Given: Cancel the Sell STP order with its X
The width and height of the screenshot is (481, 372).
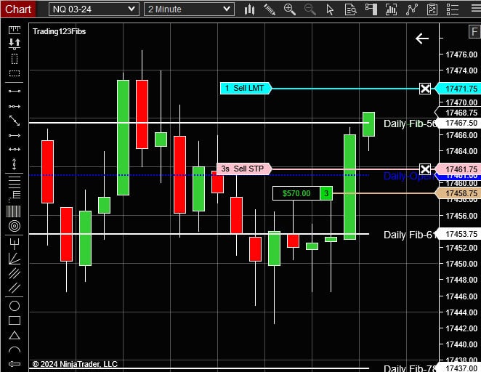Looking at the screenshot, I should [x=425, y=169].
